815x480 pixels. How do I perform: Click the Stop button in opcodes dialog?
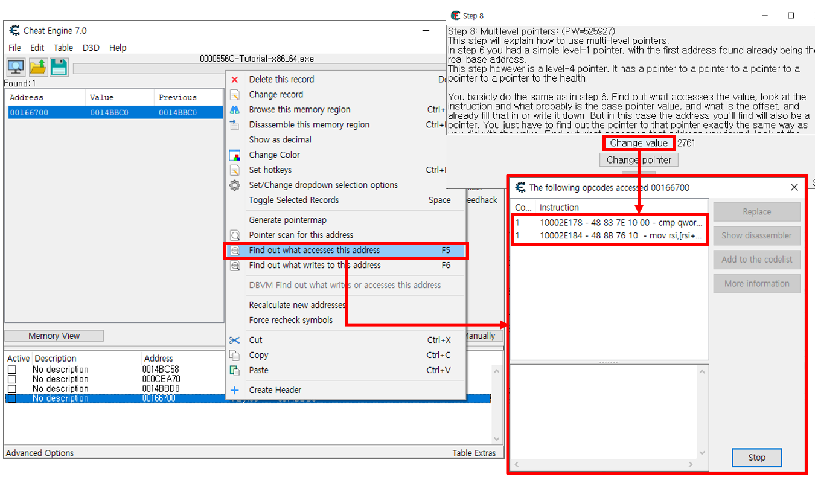pyautogui.click(x=756, y=458)
